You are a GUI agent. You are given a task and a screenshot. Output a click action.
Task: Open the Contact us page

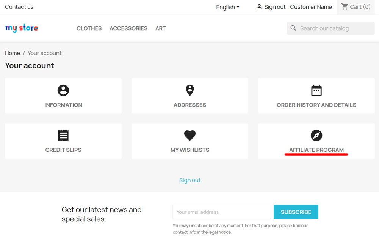click(x=19, y=6)
